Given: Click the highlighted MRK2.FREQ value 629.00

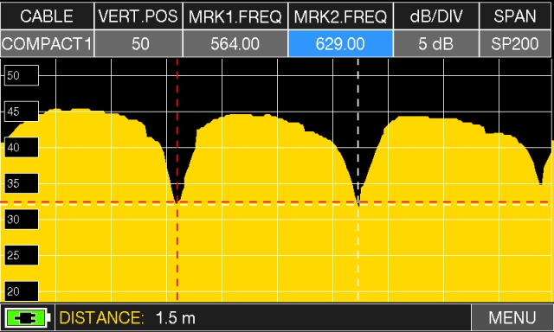Looking at the screenshot, I should [x=340, y=44].
